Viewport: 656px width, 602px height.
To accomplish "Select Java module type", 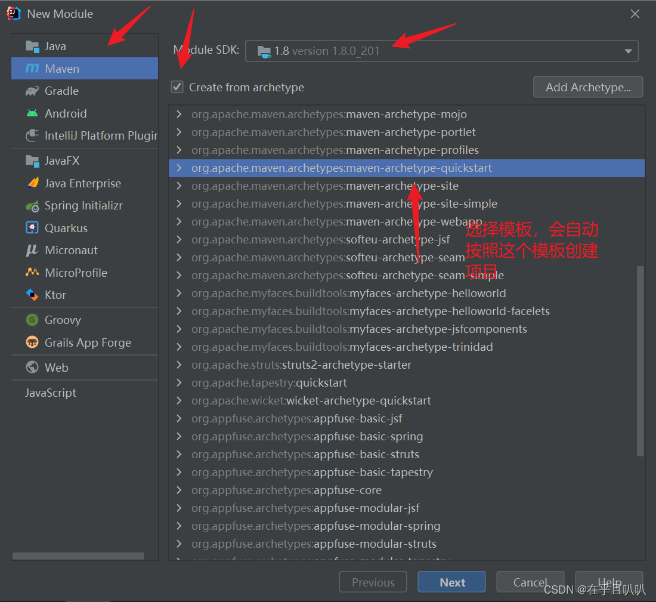I will pos(85,46).
